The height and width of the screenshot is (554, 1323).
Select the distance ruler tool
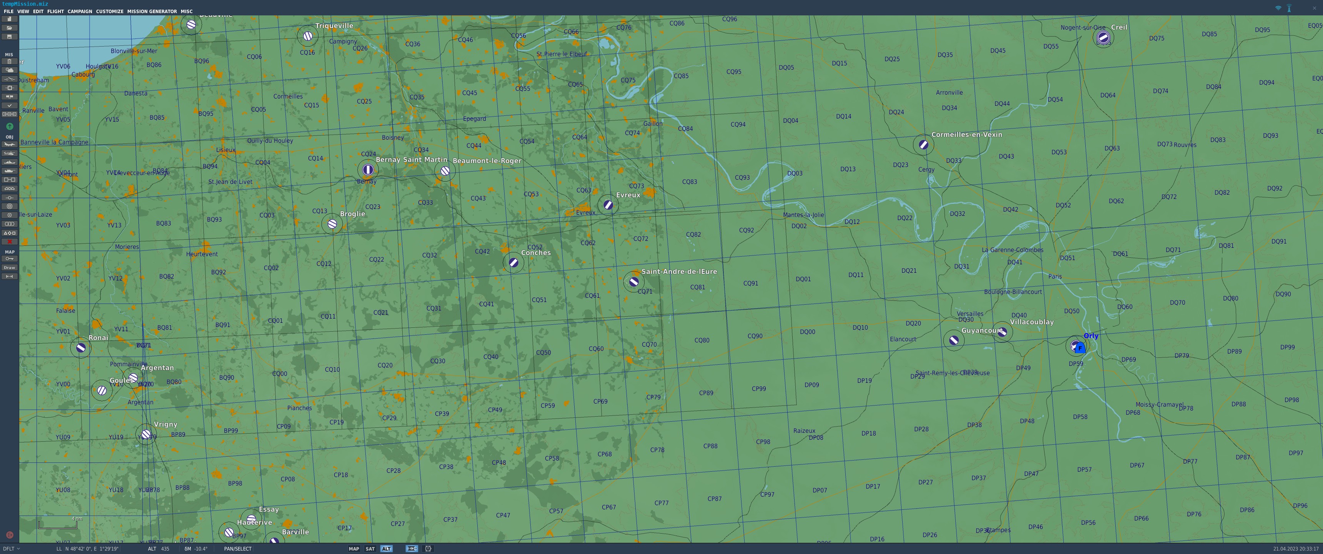(9, 277)
